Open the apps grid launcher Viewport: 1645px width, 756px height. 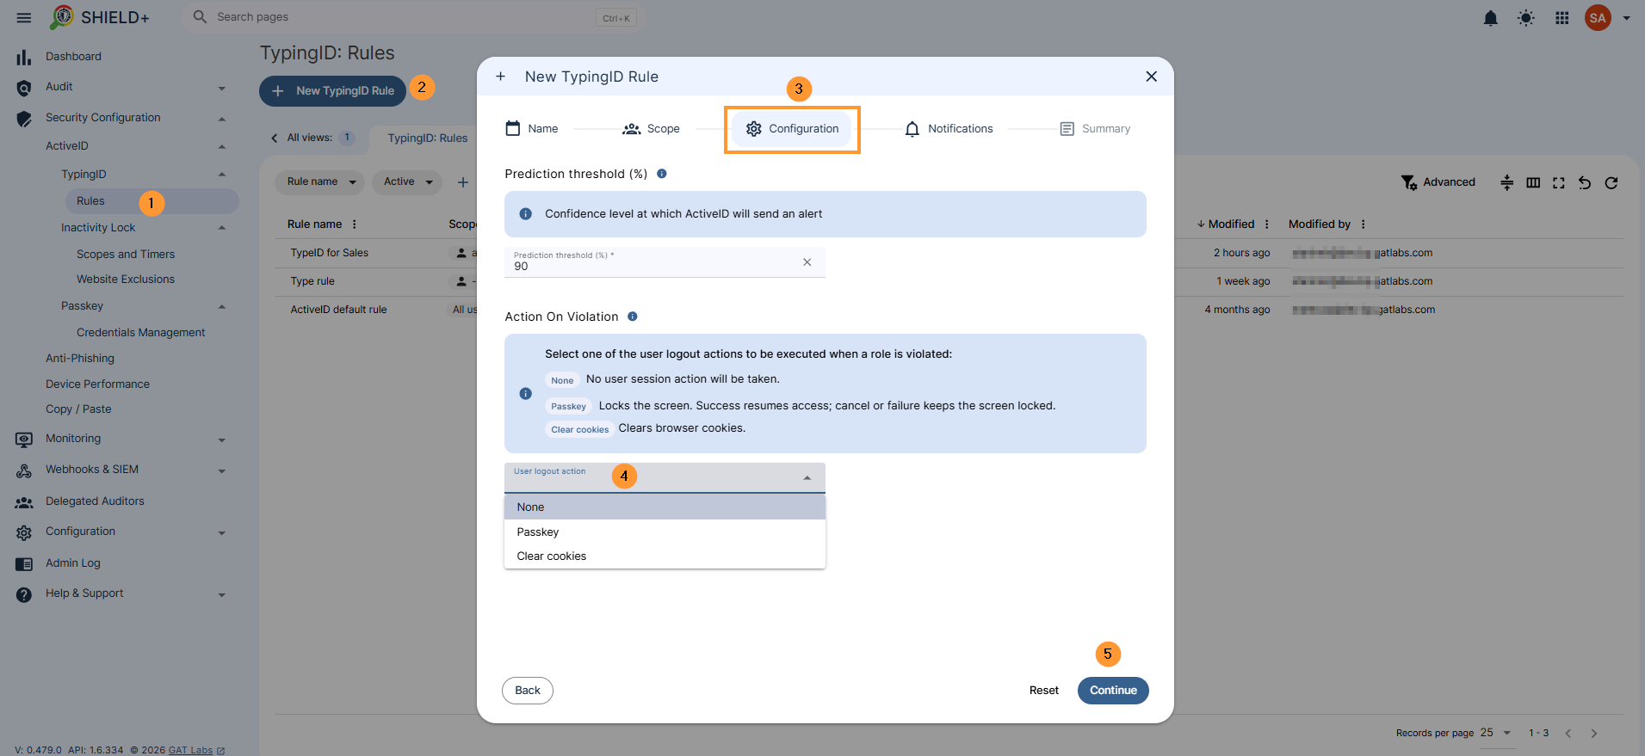pos(1562,18)
